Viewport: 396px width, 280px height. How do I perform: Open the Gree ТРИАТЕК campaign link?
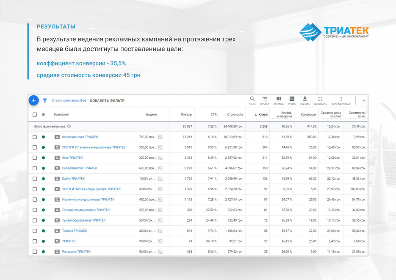point(72,158)
